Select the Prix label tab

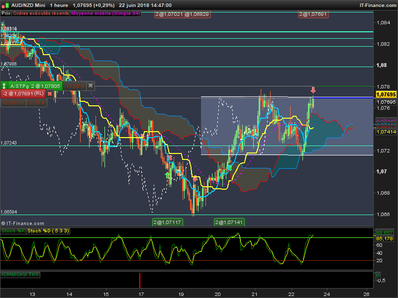pyautogui.click(x=6, y=13)
